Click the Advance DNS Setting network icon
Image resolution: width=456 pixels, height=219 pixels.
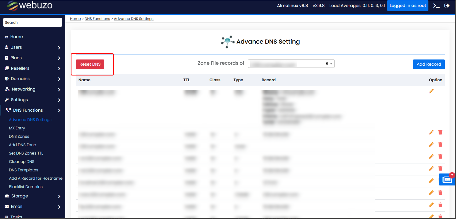227,42
